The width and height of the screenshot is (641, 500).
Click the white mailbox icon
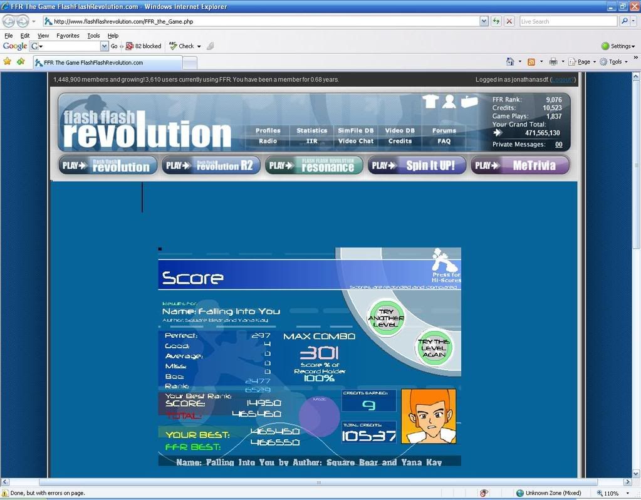[469, 102]
